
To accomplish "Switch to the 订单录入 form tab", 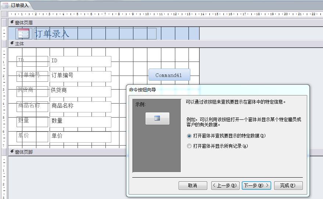I will click(19, 6).
